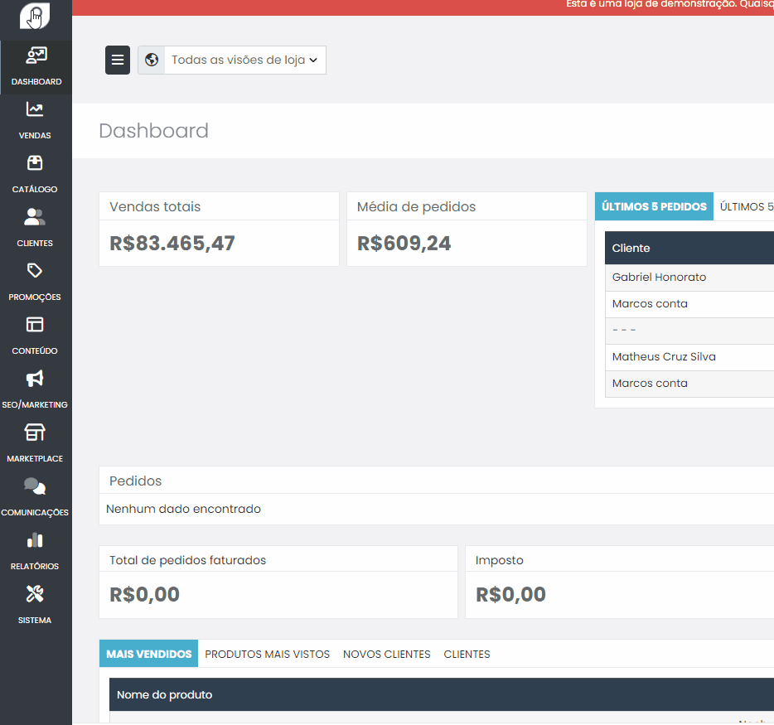Switch to the 'Novos clientes' tab
The image size is (774, 725).
(386, 654)
